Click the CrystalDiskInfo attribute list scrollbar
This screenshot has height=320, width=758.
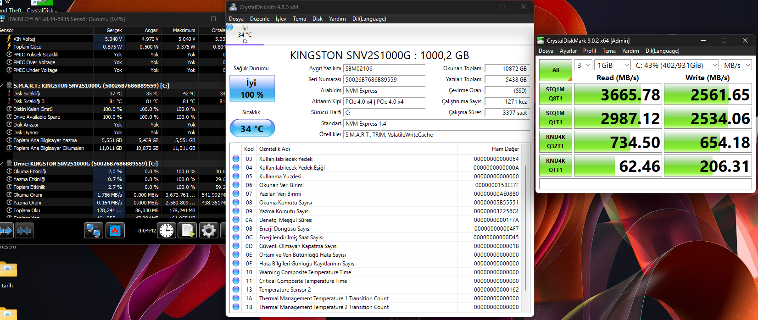[x=526, y=227]
